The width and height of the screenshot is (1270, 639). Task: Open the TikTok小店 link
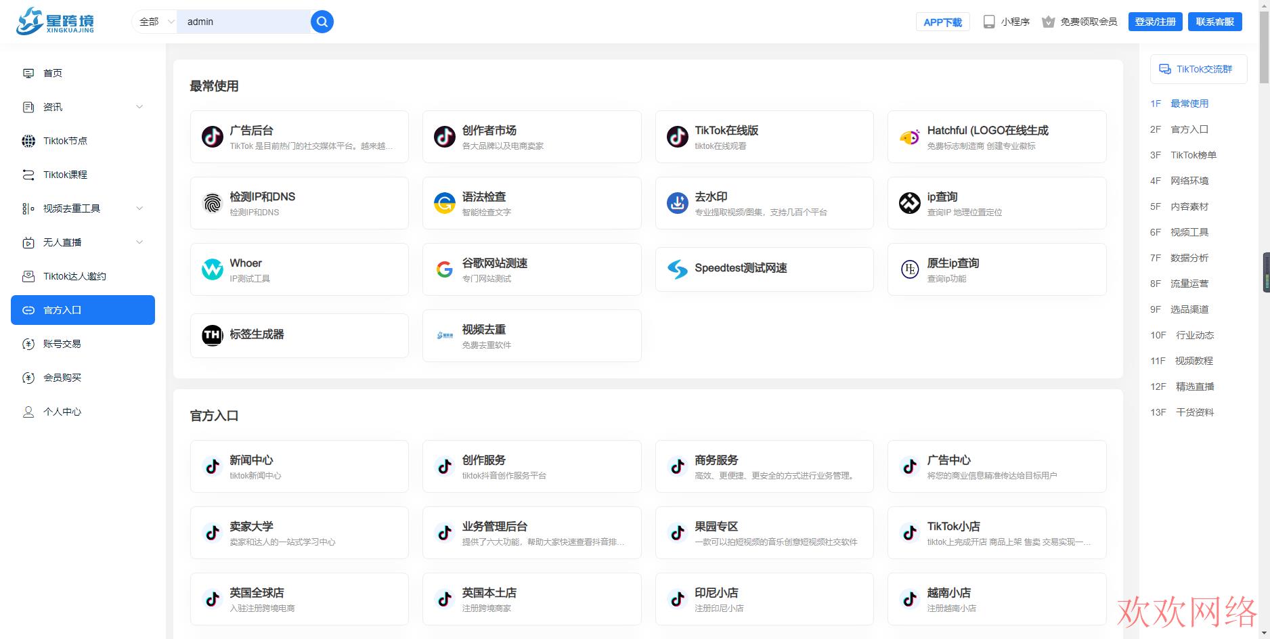click(997, 533)
